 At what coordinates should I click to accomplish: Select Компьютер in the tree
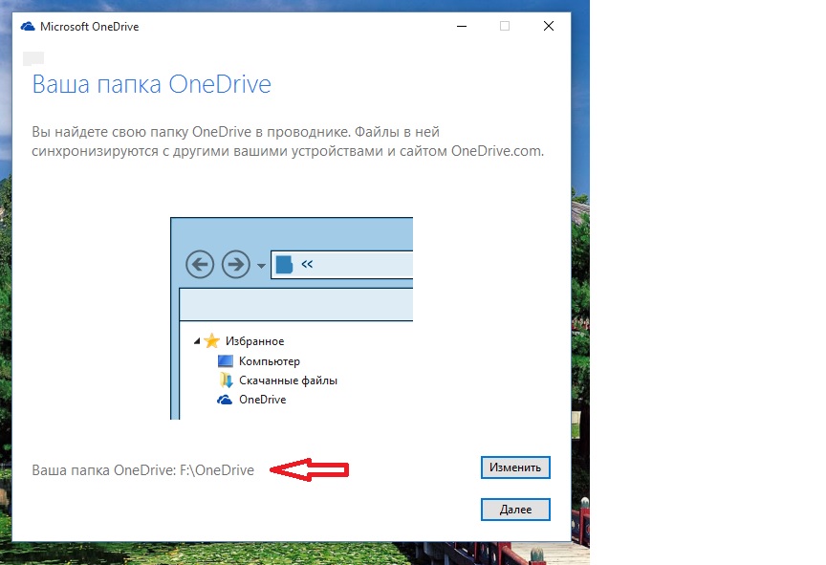pos(270,361)
